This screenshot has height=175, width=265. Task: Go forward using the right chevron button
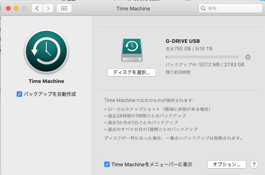(x=48, y=8)
